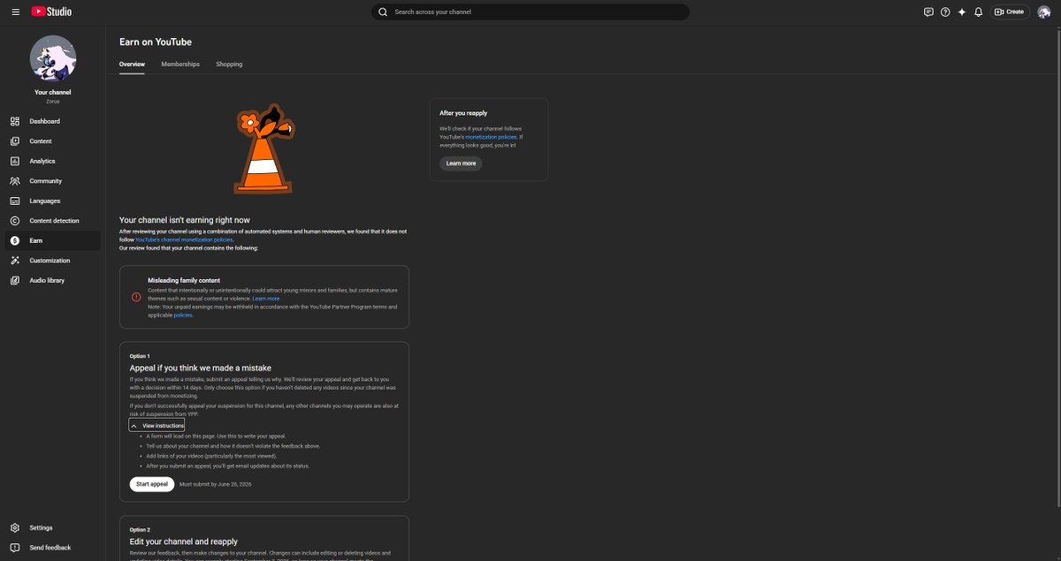Image resolution: width=1061 pixels, height=561 pixels.
Task: Click the 'Option 1' label
Action: tap(140, 356)
